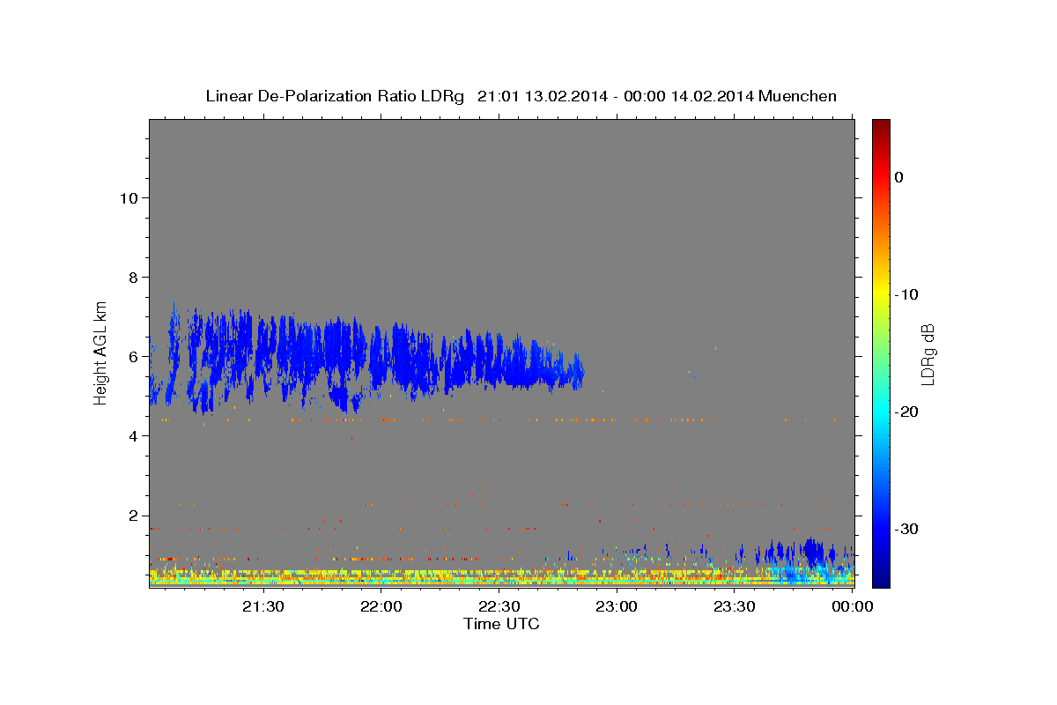Click the colorbar value -30

906,529
